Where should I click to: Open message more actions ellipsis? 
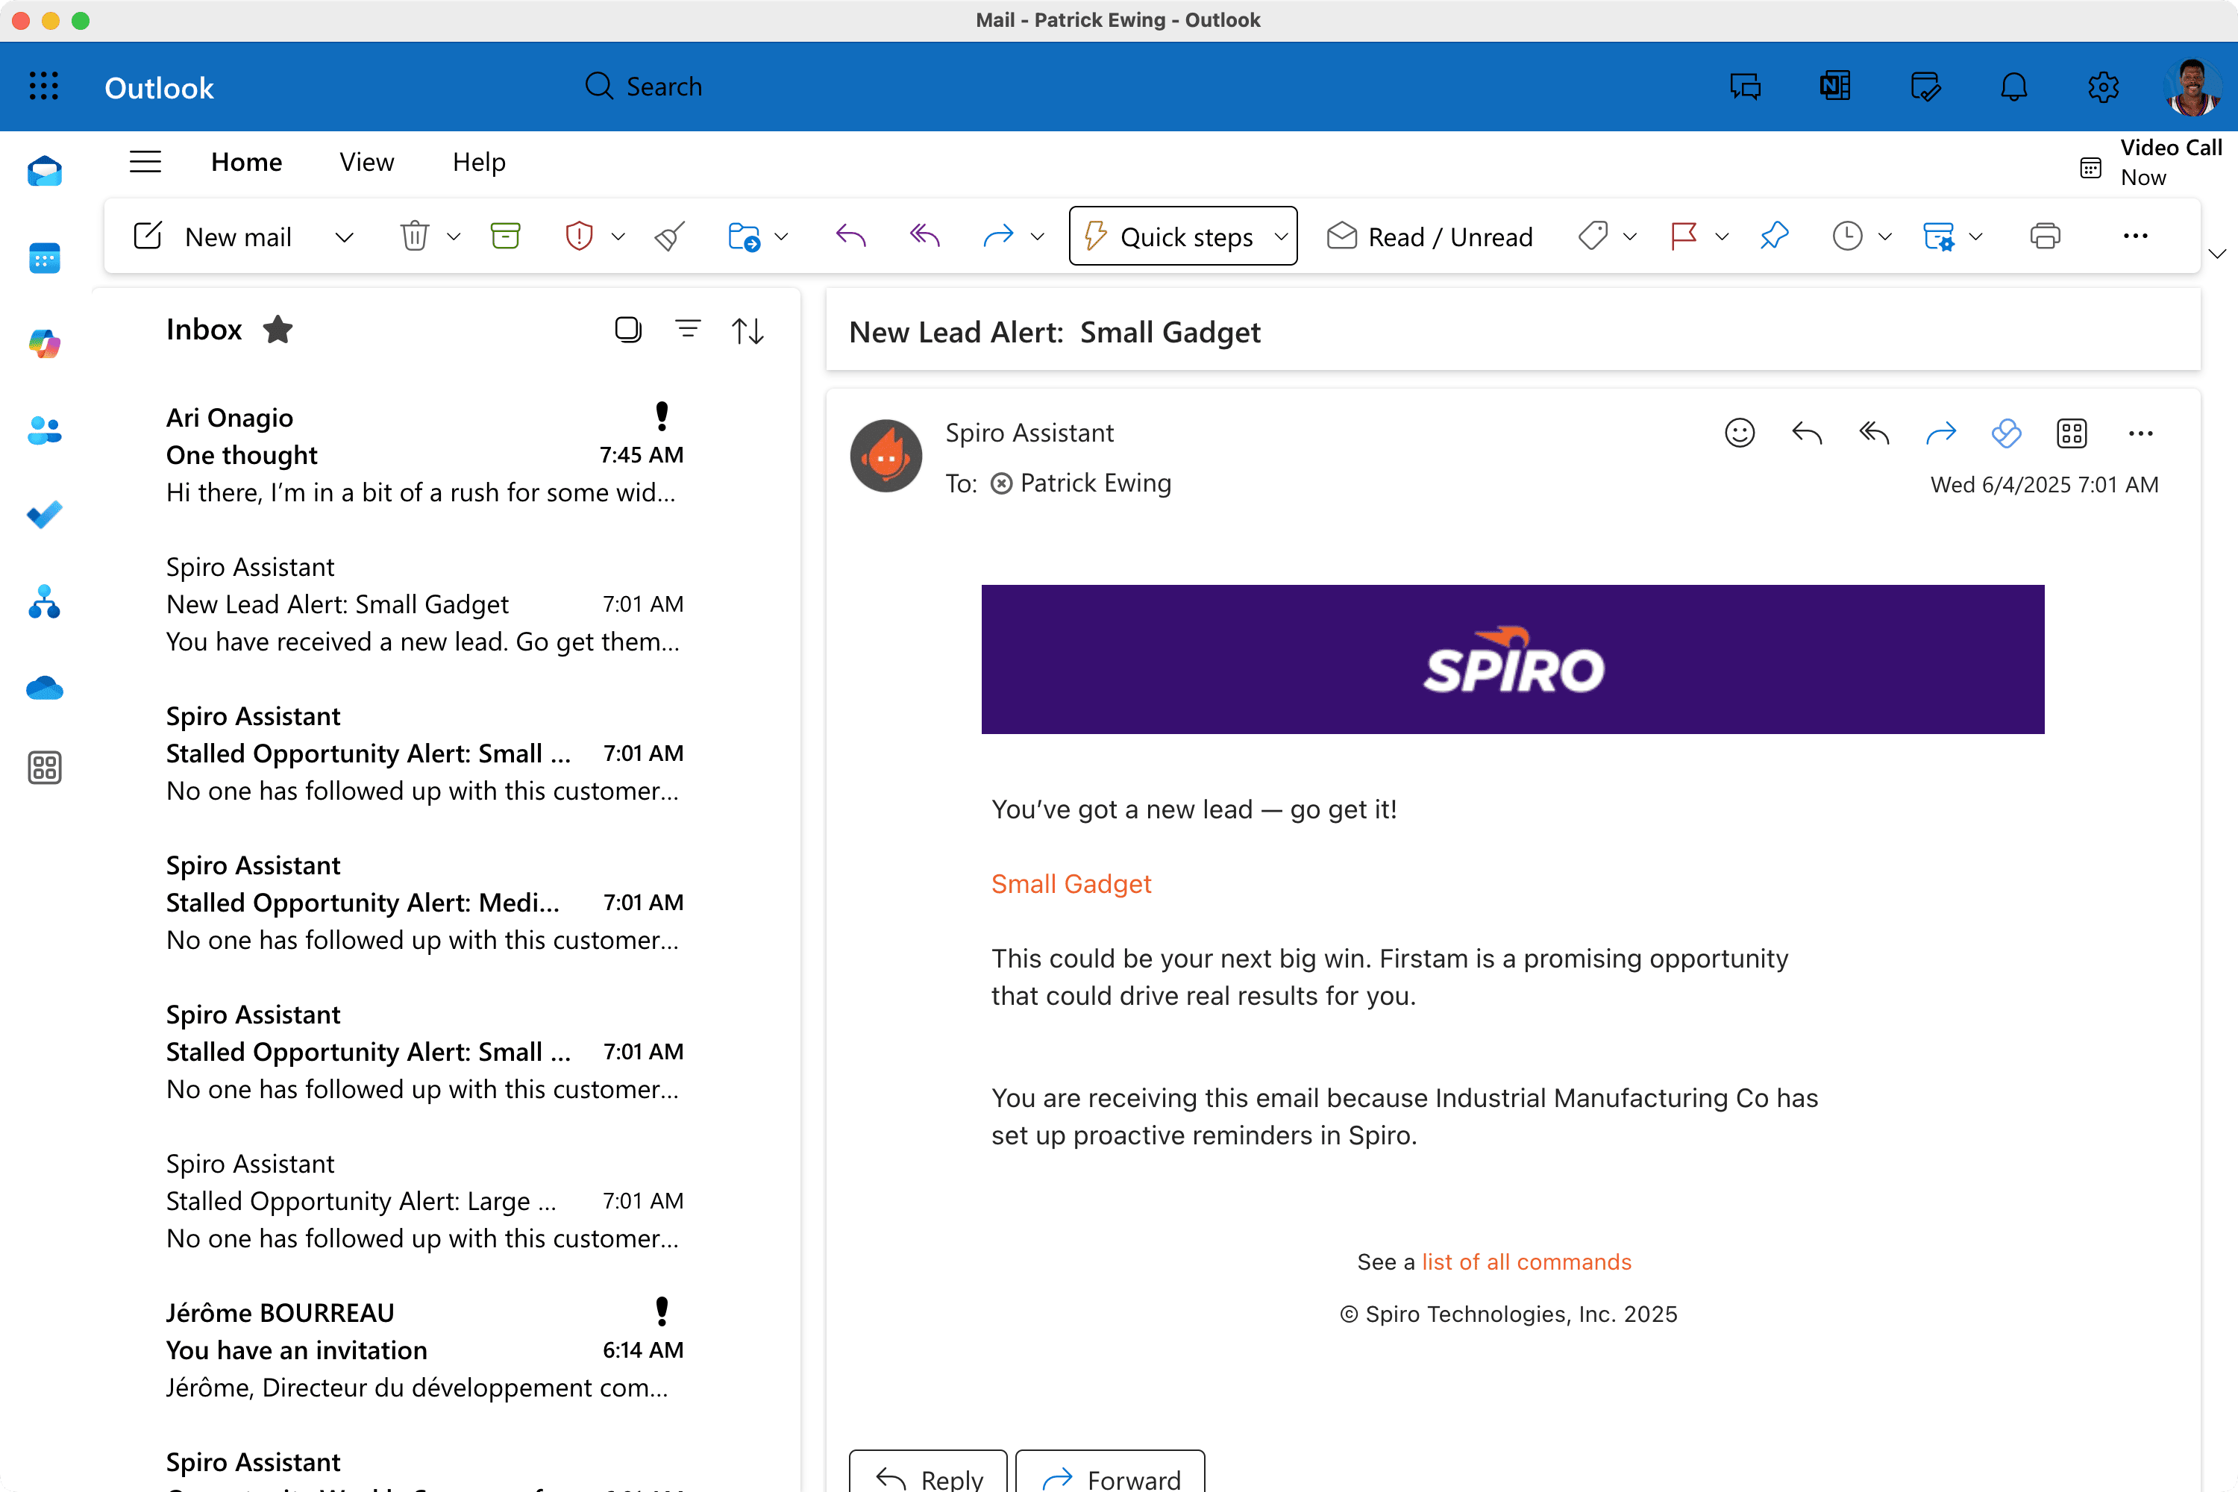[x=2140, y=433]
